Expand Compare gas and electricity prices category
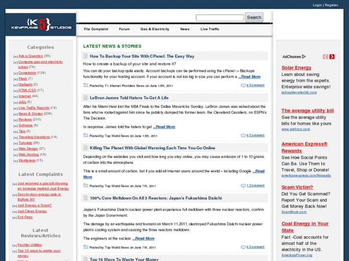Viewport: 349px width, 261px height. click(15, 62)
